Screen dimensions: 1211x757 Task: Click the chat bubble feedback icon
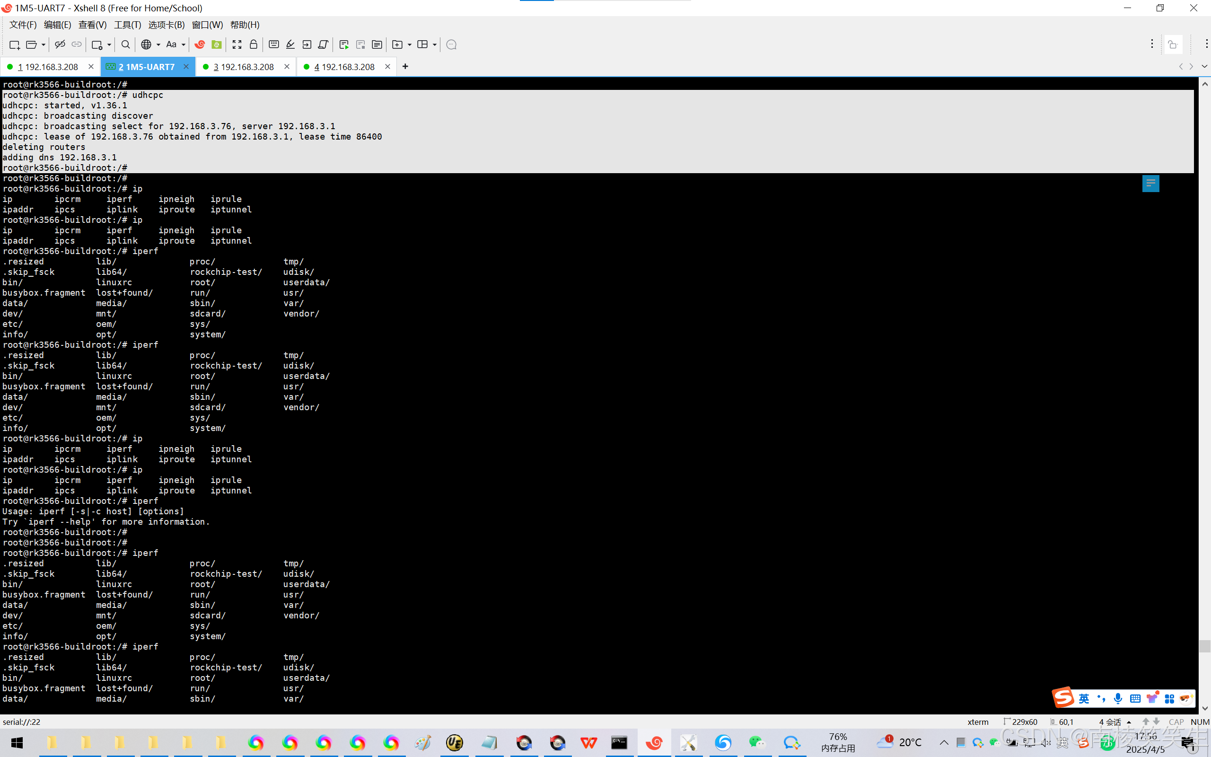coord(451,44)
